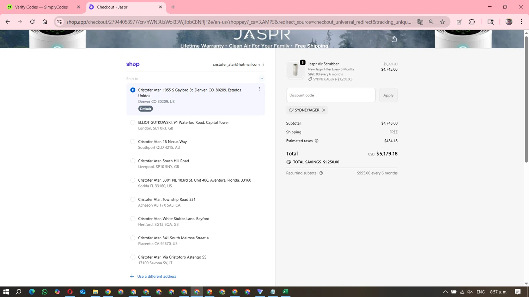Remove the SYDNEYJAGER discount code
This screenshot has height=297, width=529.
tap(324, 110)
